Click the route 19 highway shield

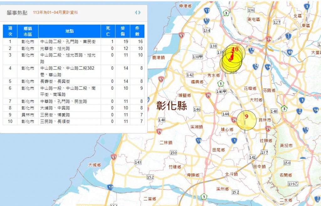pyautogui.click(x=199, y=141)
